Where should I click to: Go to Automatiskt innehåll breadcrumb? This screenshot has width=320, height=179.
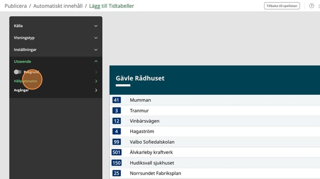click(58, 6)
